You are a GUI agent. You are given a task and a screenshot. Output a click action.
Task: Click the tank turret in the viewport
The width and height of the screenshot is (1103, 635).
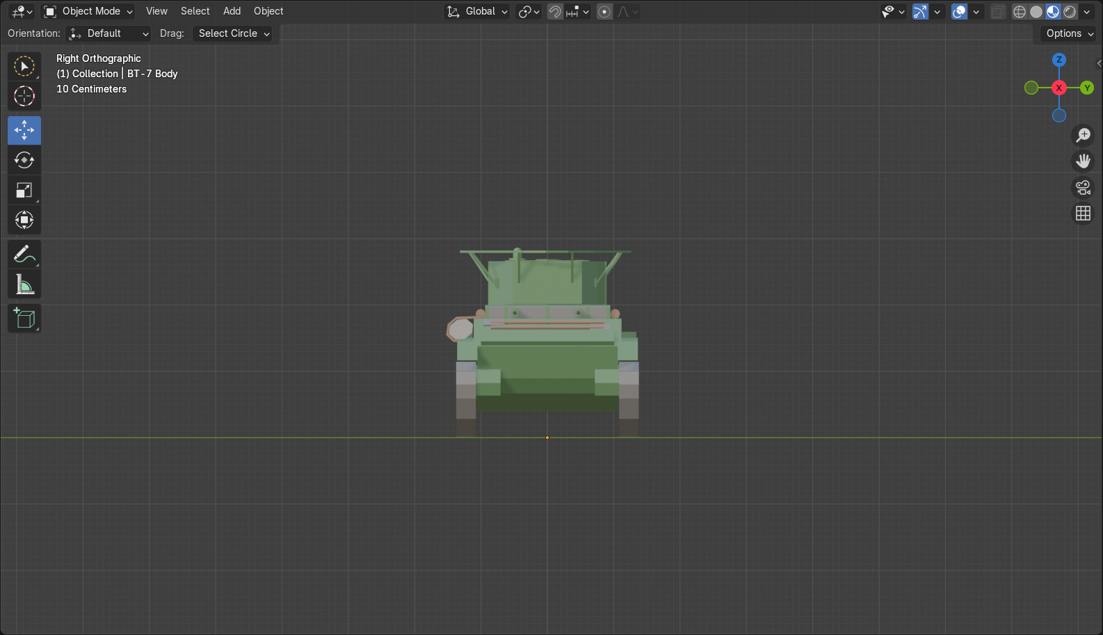[x=546, y=282]
